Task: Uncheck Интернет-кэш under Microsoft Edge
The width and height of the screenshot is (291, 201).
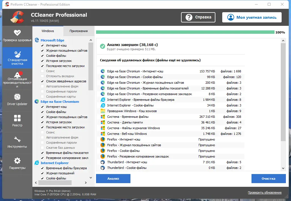Action: pos(42,45)
